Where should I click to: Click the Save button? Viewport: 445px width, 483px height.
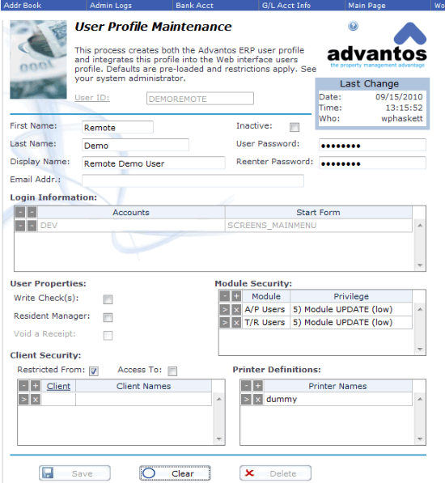point(74,473)
